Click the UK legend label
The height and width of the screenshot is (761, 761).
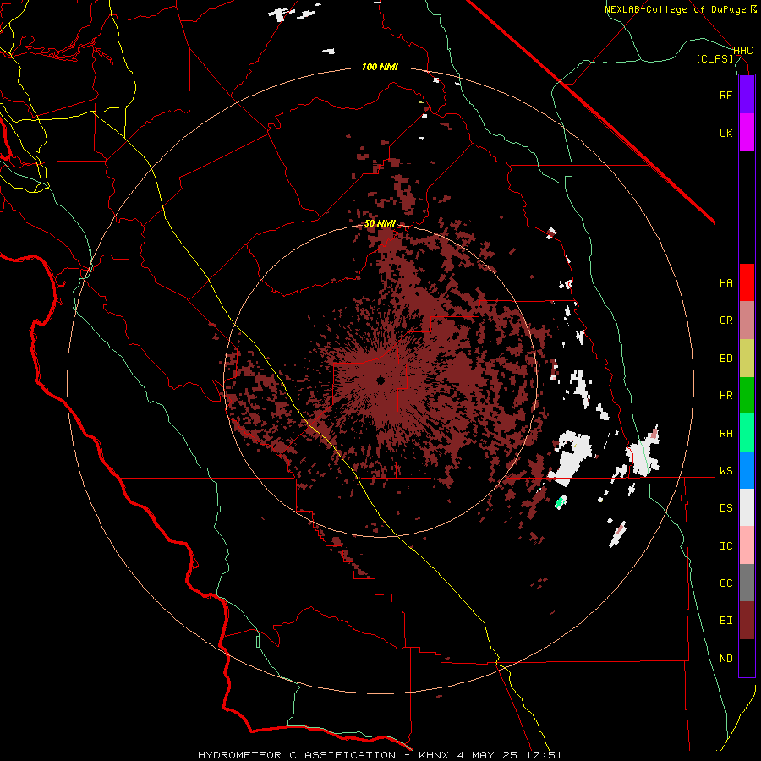(x=725, y=134)
